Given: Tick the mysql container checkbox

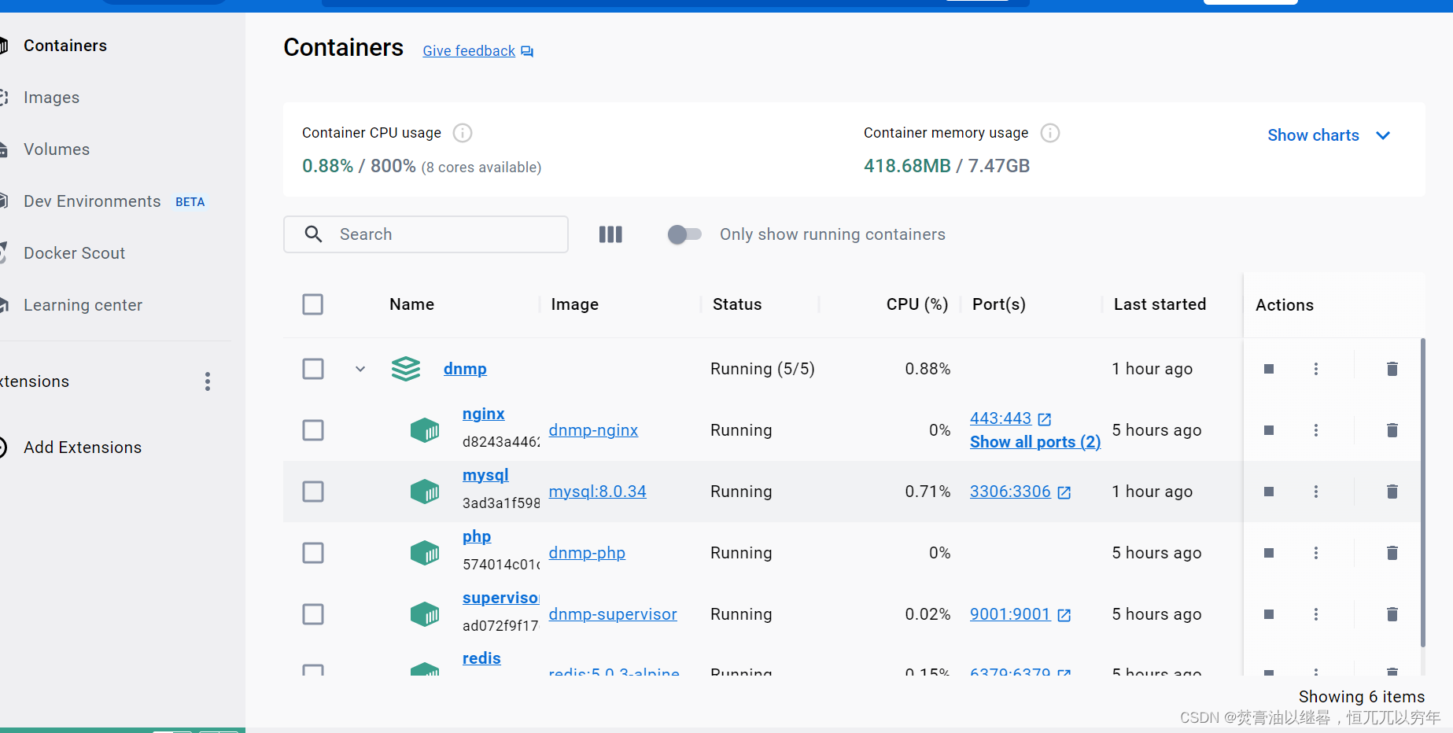Looking at the screenshot, I should [x=313, y=492].
